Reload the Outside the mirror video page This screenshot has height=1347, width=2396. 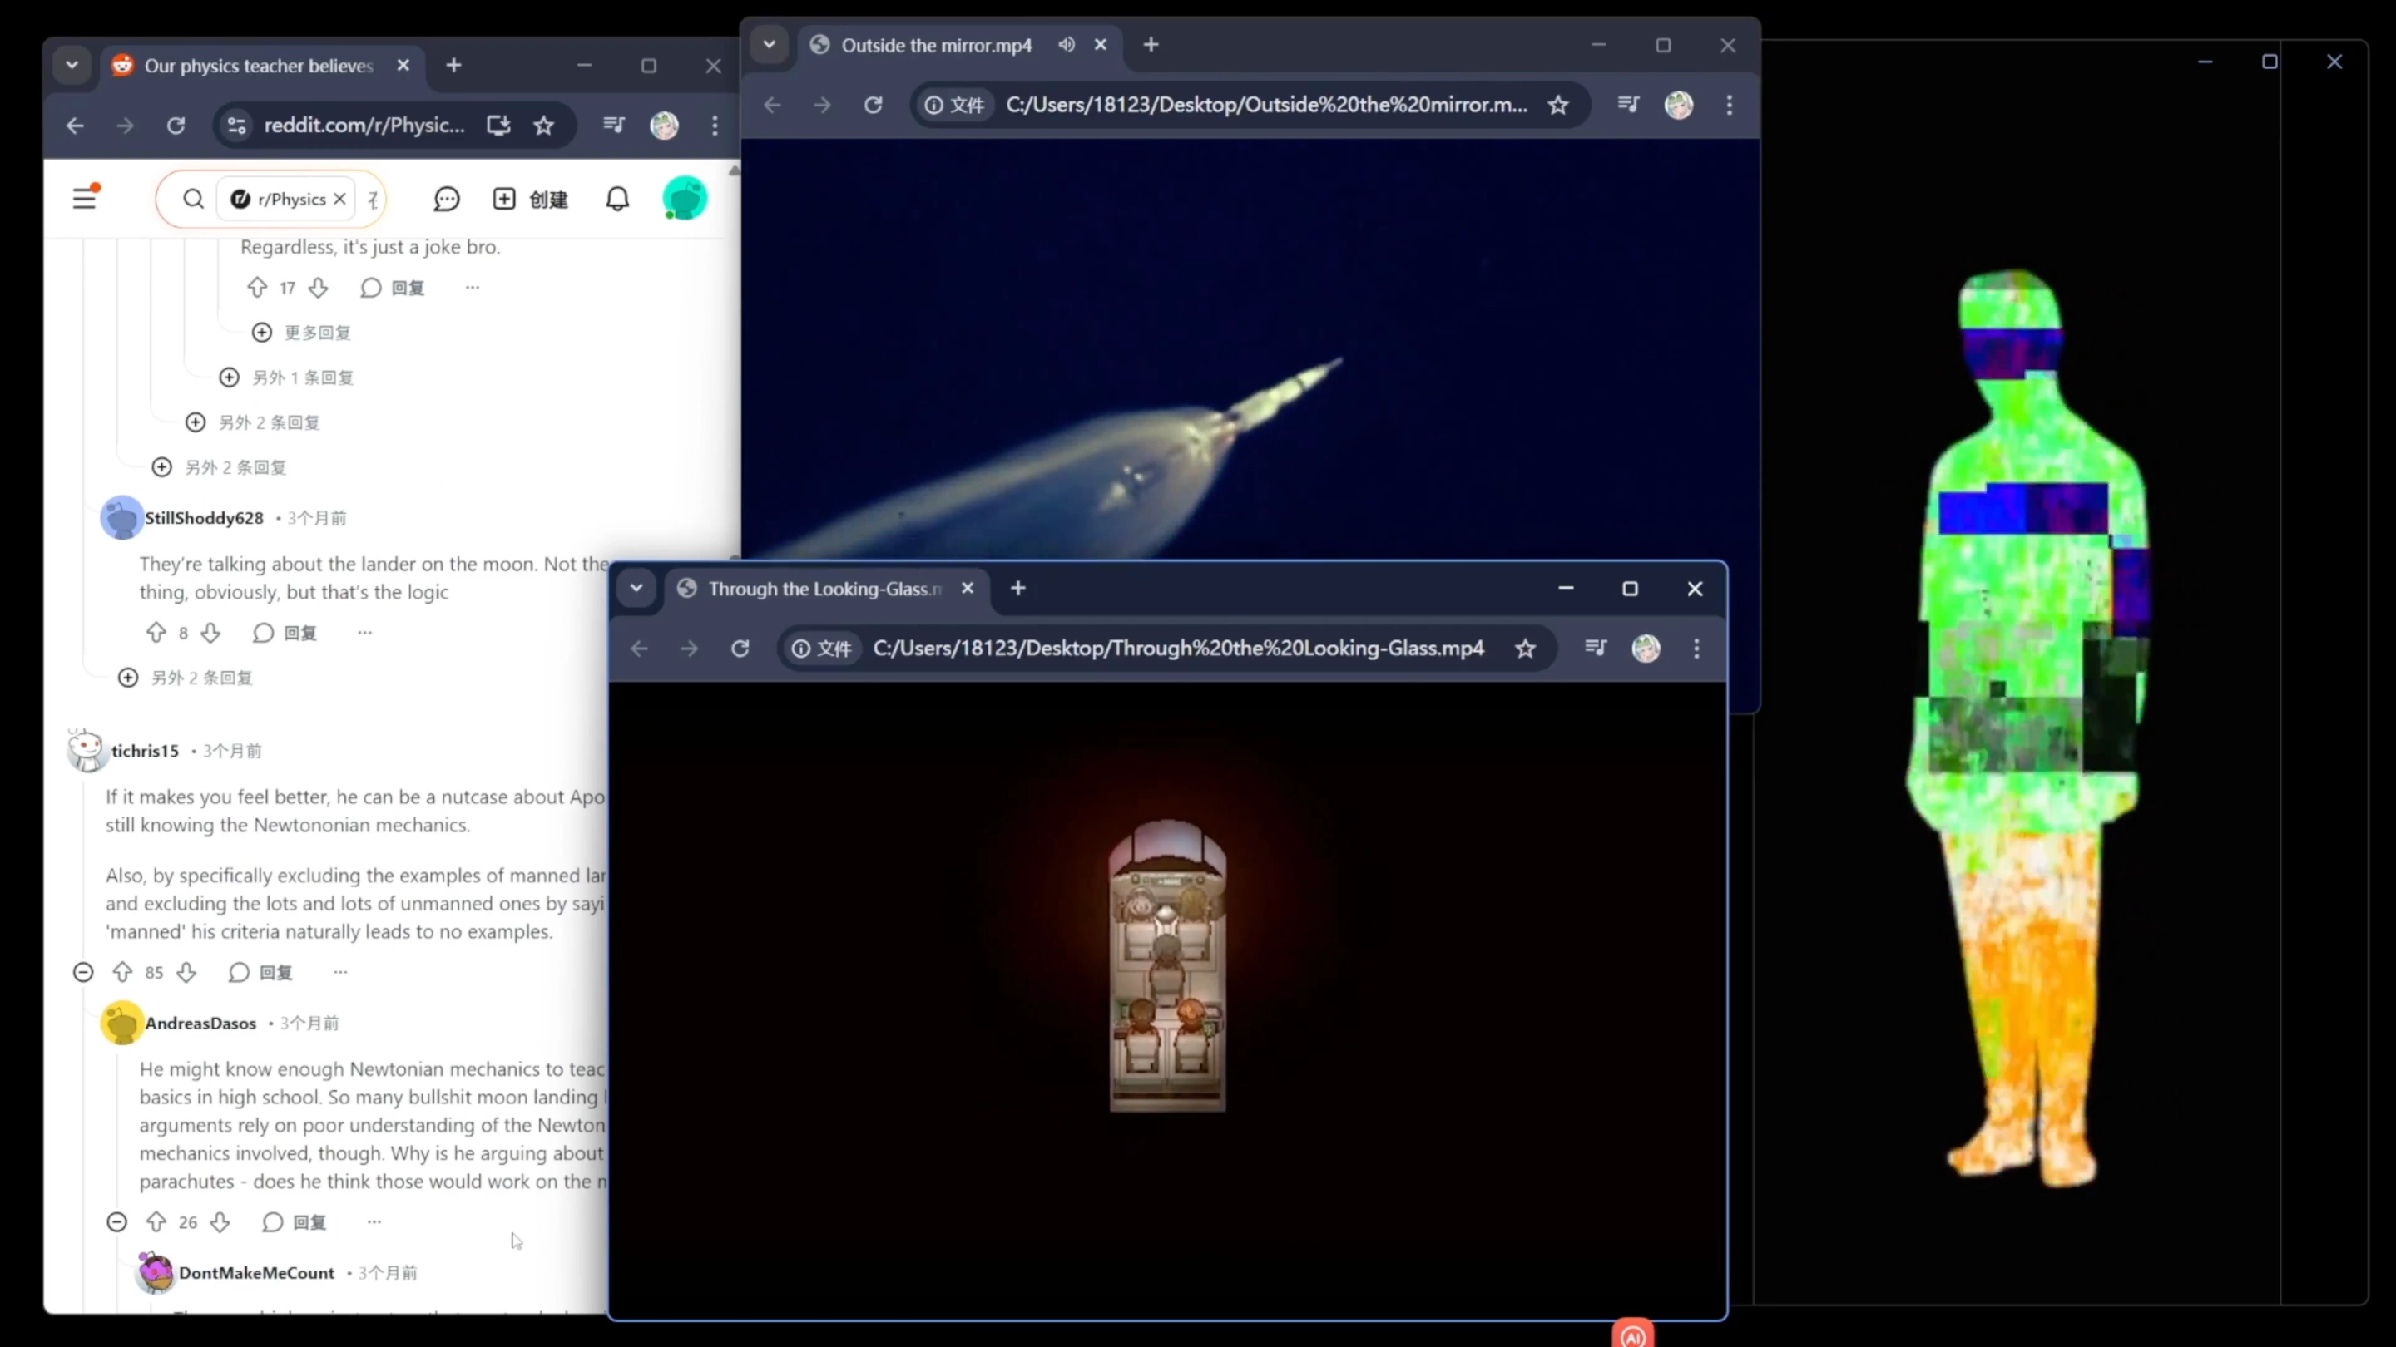[x=873, y=105]
